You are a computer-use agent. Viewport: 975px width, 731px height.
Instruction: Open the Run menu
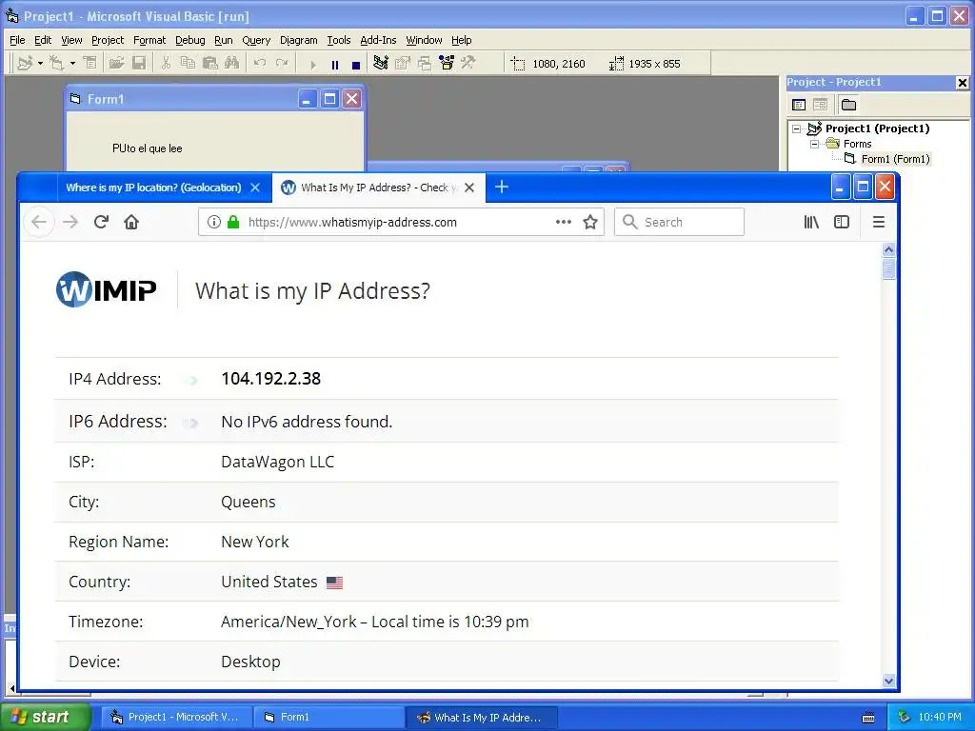(x=223, y=40)
